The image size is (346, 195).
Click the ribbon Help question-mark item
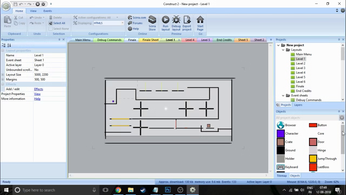133,29
